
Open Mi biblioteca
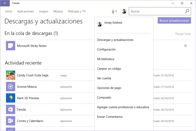pos(106,59)
